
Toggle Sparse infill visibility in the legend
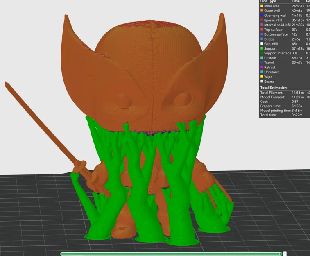pos(273,20)
